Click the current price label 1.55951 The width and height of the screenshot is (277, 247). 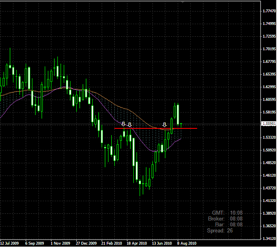(x=269, y=123)
